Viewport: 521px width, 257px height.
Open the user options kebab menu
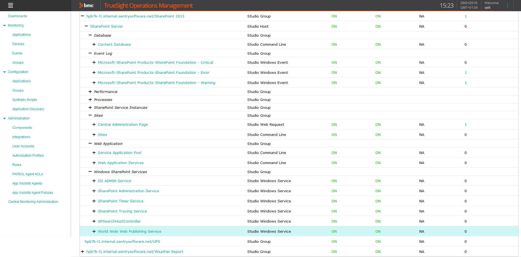coord(508,5)
